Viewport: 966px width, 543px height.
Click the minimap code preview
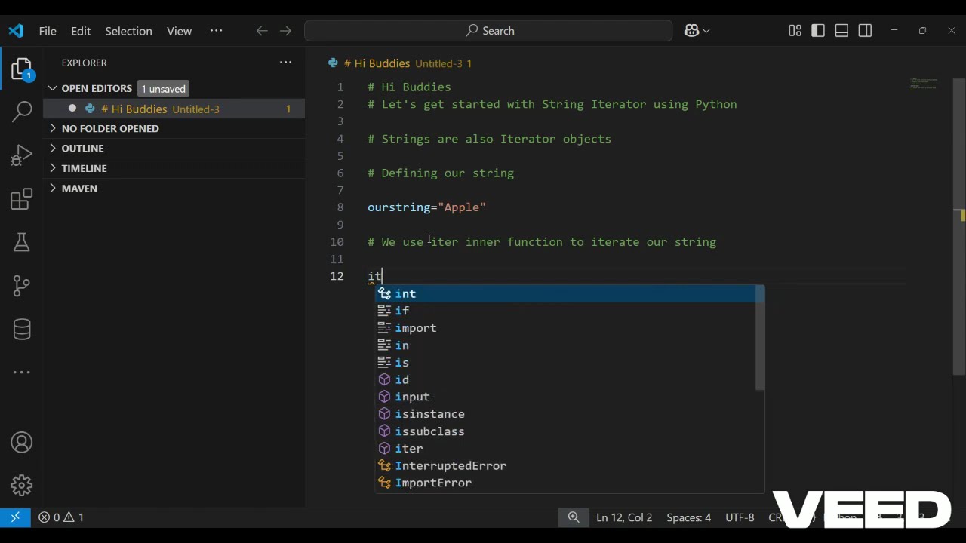click(923, 84)
